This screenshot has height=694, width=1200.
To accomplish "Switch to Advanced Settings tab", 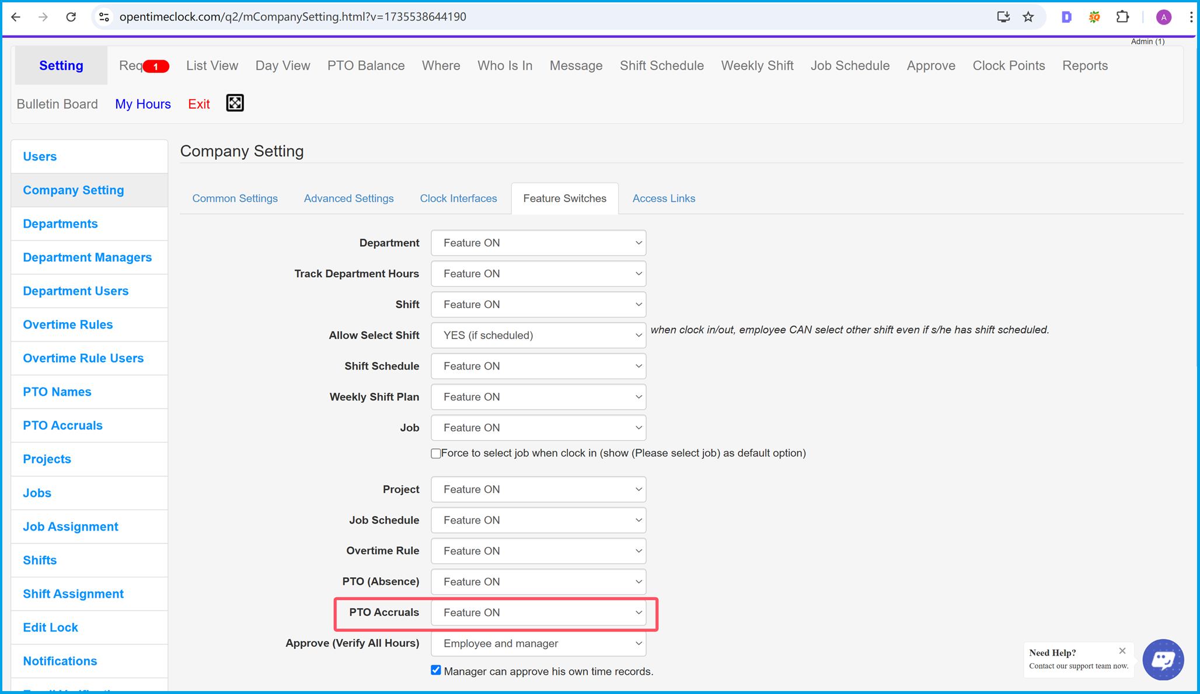I will tap(350, 198).
